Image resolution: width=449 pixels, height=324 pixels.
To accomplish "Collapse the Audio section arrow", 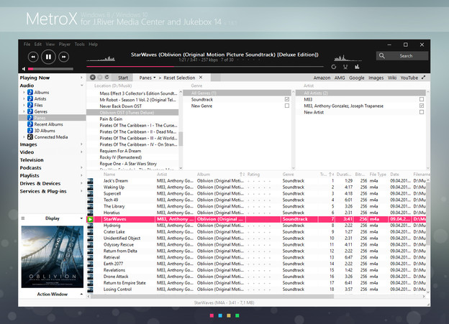I will point(81,85).
